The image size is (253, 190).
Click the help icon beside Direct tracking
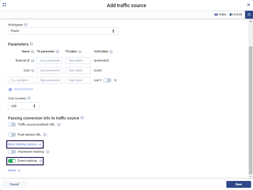[41, 161]
